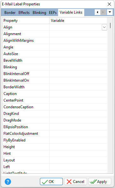Expand the Align variable dropdown
The image size is (115, 188).
click(x=104, y=27)
